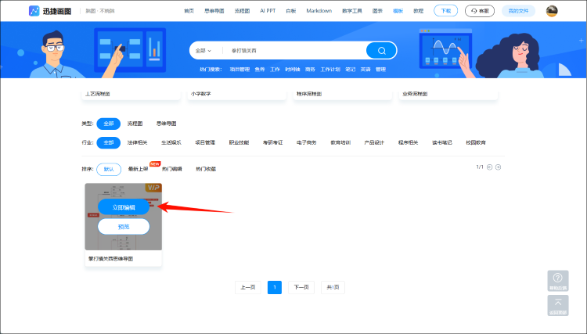Click the 客服 headset button
This screenshot has height=334, width=587.
tap(480, 11)
